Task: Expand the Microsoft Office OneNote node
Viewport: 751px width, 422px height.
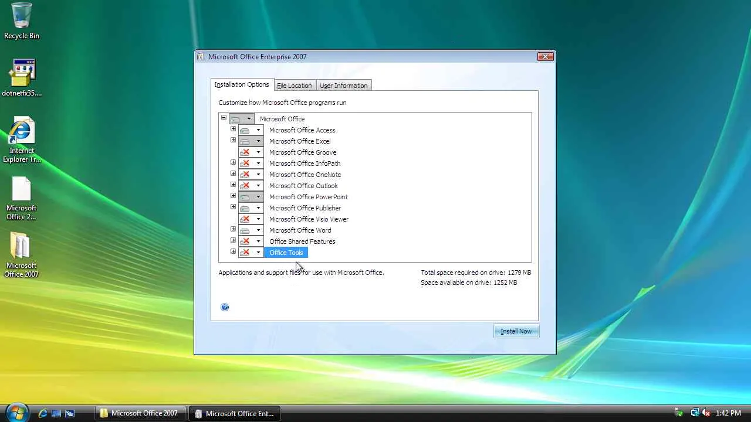Action: tap(233, 173)
